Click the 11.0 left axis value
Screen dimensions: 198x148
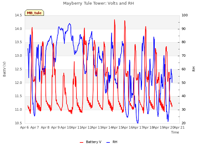coord(18,110)
